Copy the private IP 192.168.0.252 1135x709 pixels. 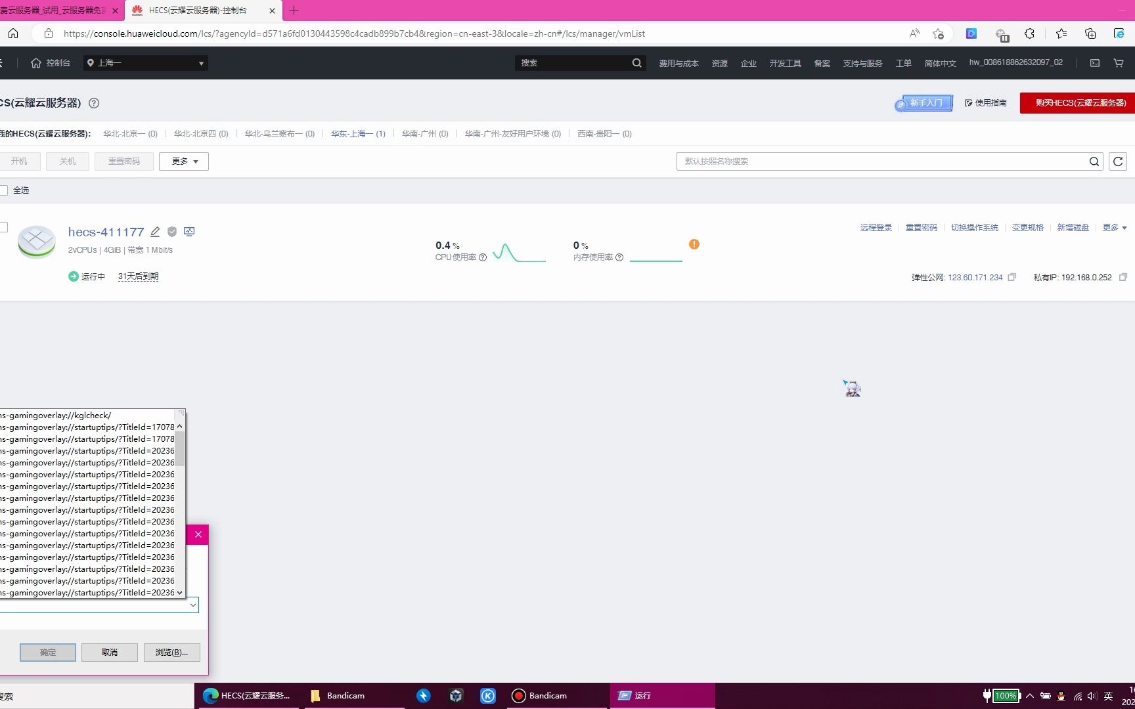tap(1123, 278)
